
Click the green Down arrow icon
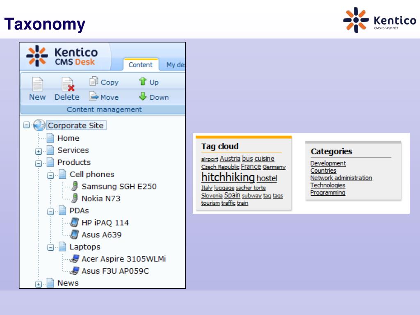[143, 96]
